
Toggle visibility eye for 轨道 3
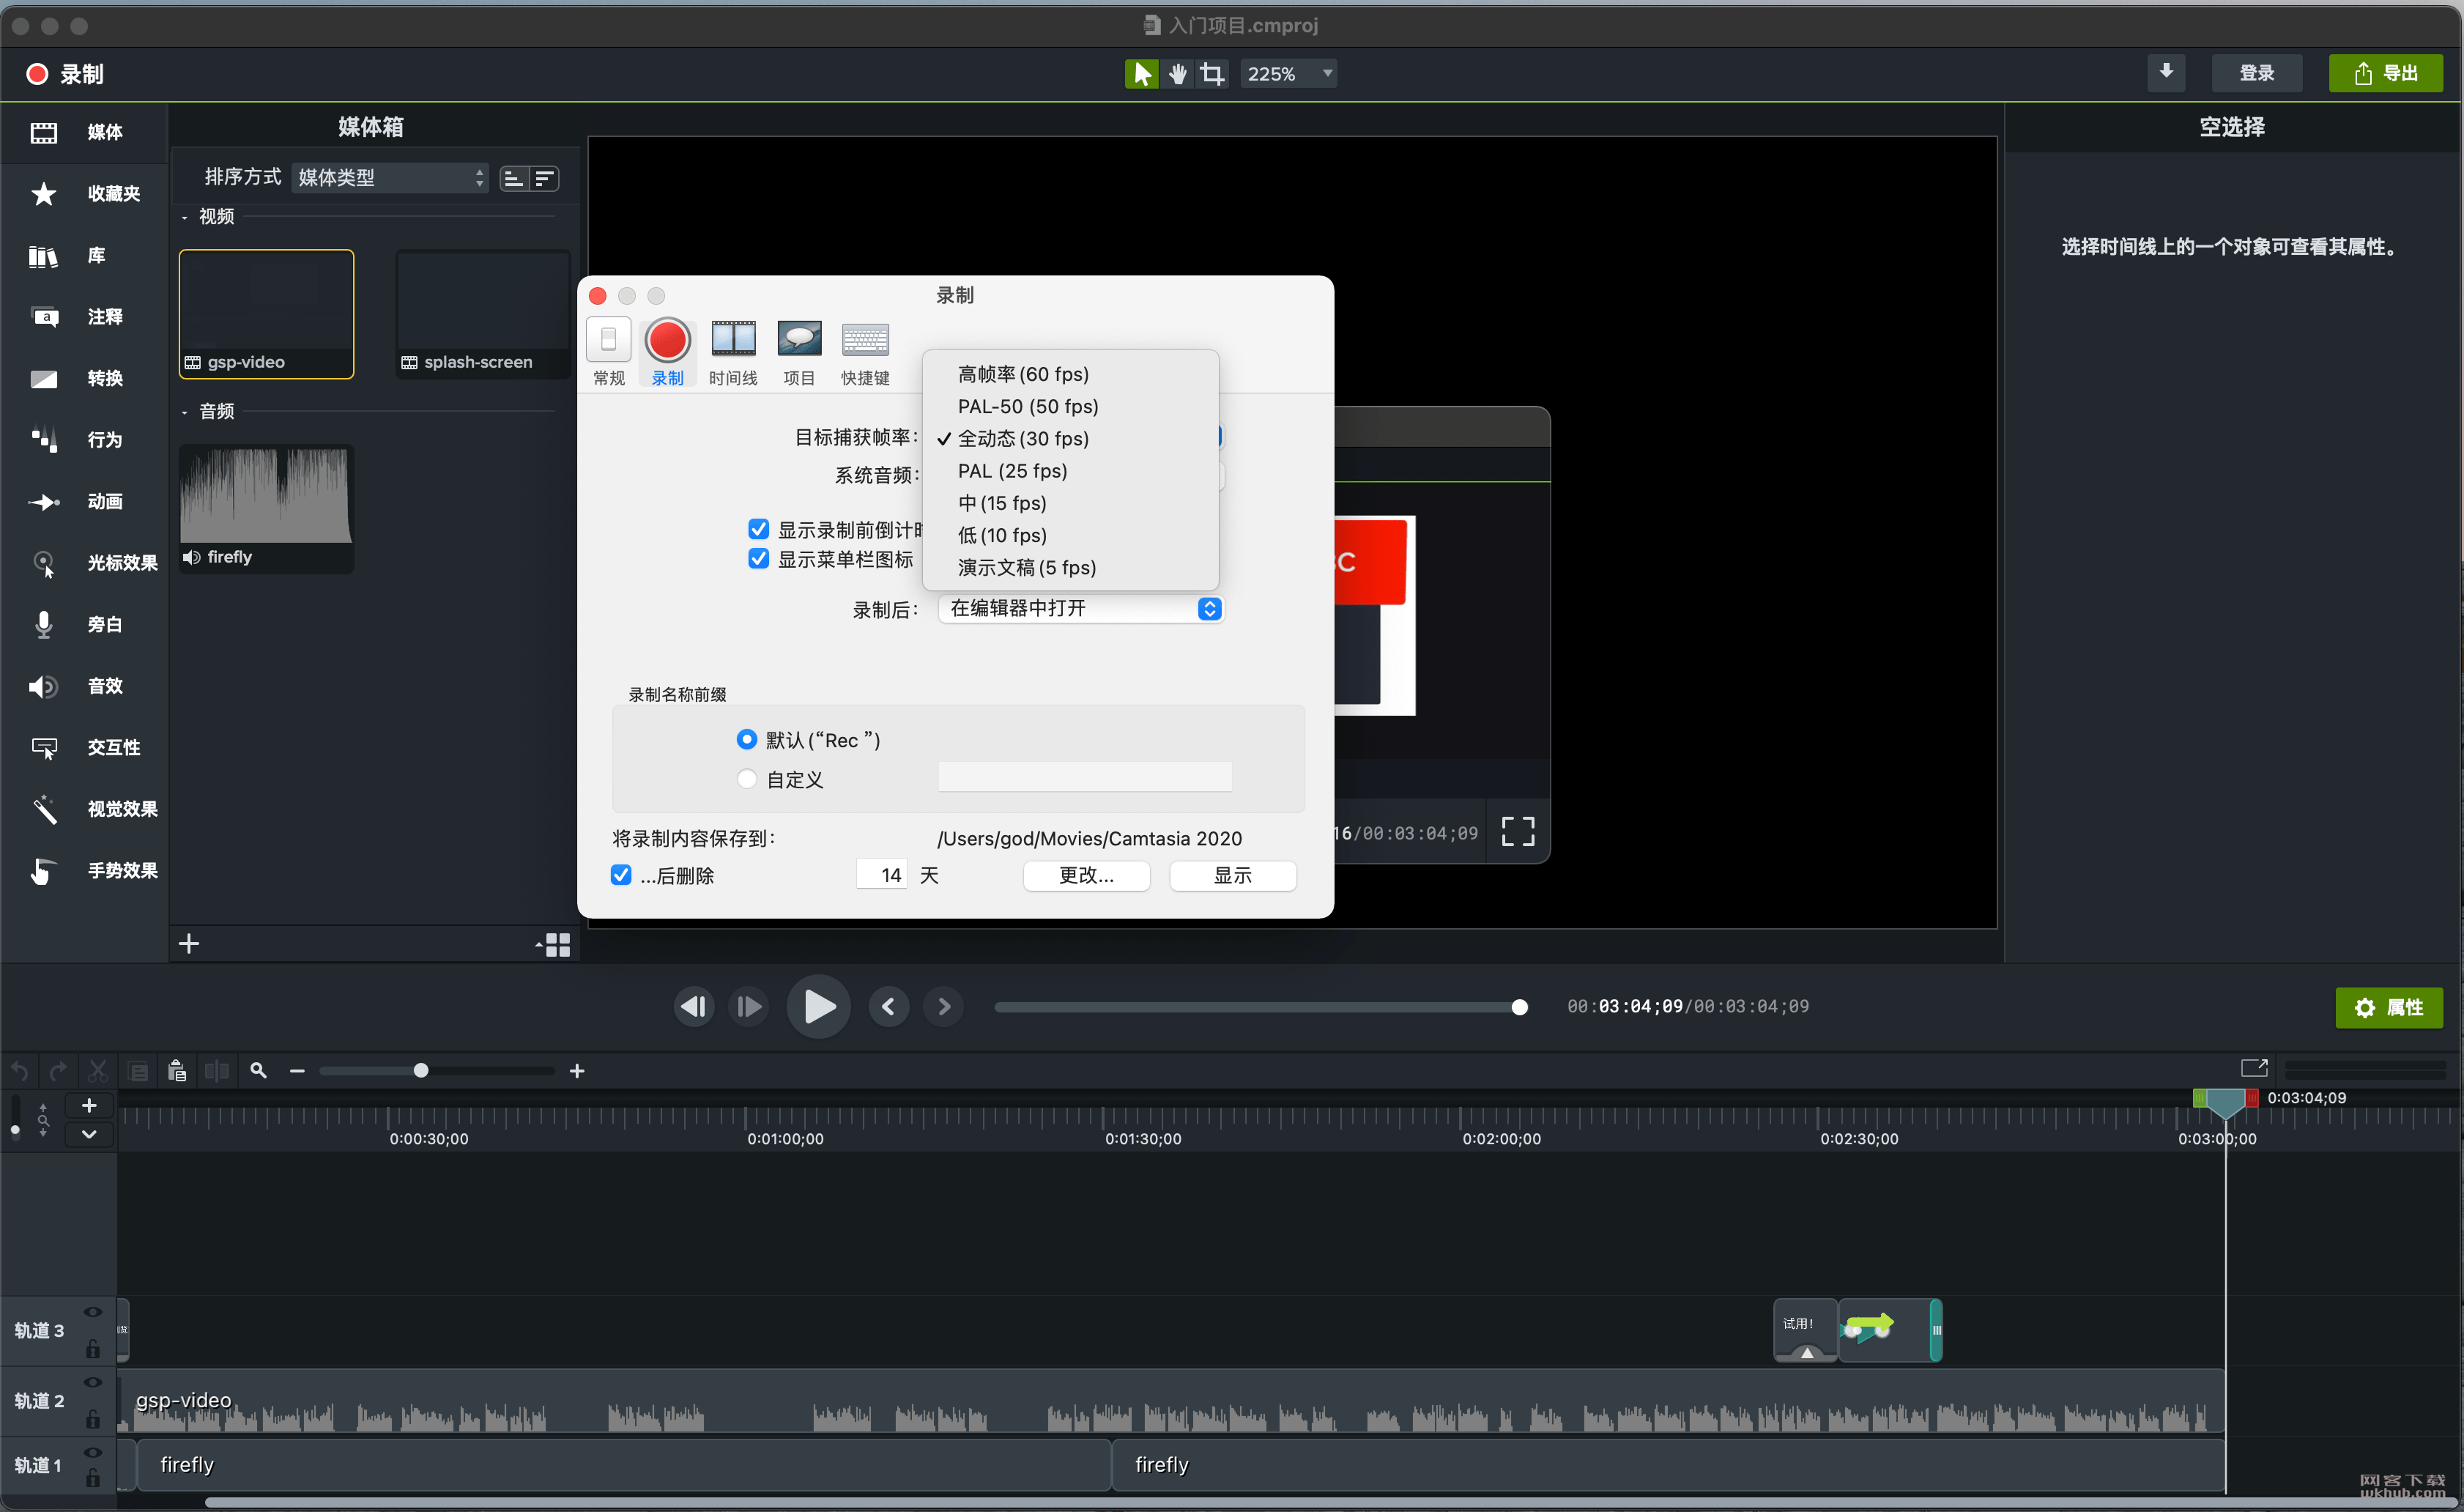click(93, 1312)
